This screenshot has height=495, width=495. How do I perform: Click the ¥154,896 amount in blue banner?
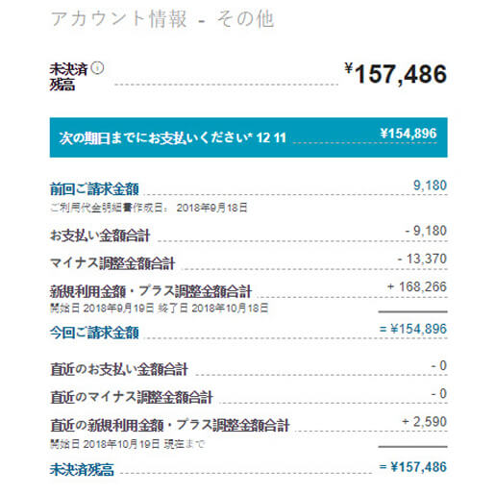[408, 134]
